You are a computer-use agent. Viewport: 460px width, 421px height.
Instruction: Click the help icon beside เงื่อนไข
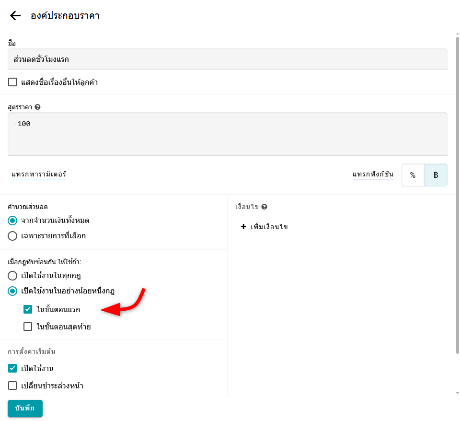point(264,207)
